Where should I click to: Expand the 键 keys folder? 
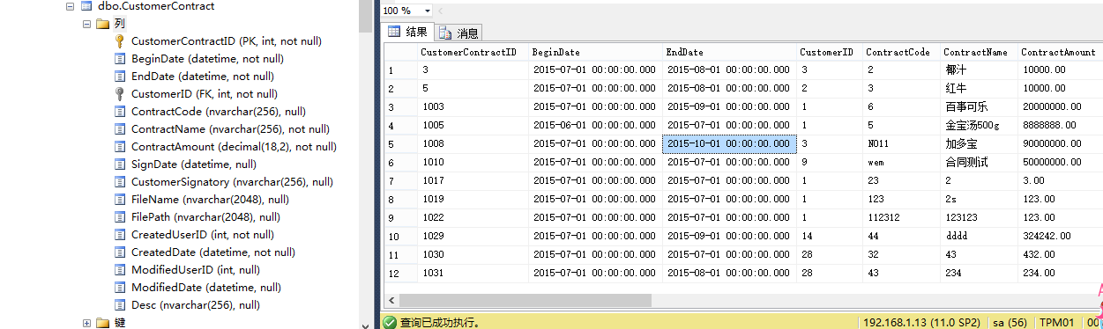87,323
